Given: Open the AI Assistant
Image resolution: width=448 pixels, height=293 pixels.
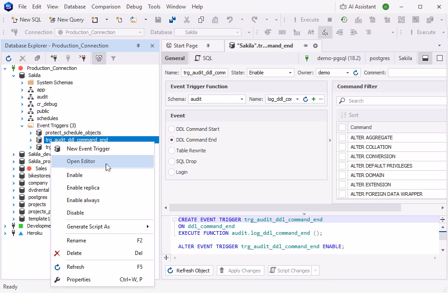Looking at the screenshot, I should [x=358, y=7].
